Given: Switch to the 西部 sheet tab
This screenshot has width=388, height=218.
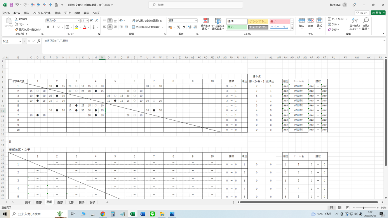Looking at the screenshot, I should 60,202.
